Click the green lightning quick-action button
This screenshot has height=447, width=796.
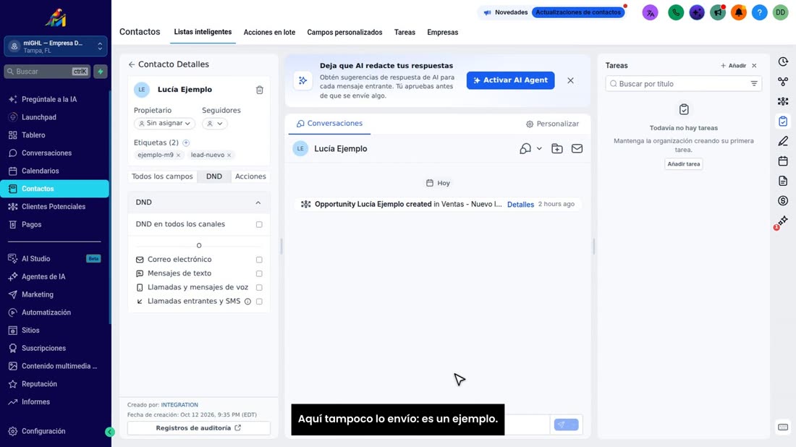tap(101, 72)
